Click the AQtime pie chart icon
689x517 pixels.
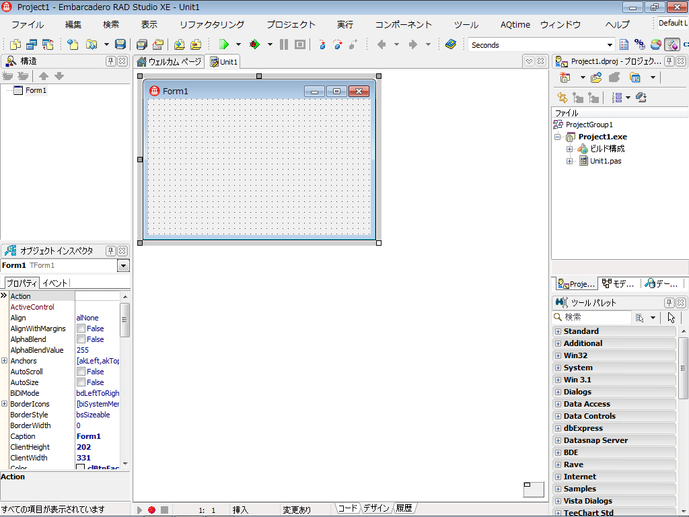tap(655, 44)
